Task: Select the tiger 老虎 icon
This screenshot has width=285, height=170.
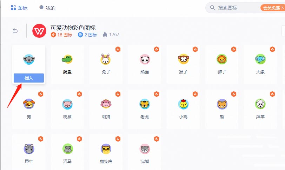Action: 145,104
